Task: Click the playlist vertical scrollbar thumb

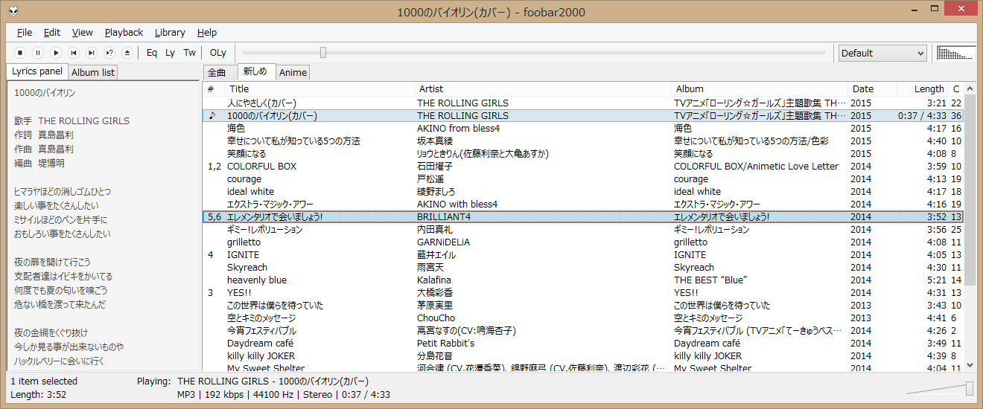Action: [970, 190]
